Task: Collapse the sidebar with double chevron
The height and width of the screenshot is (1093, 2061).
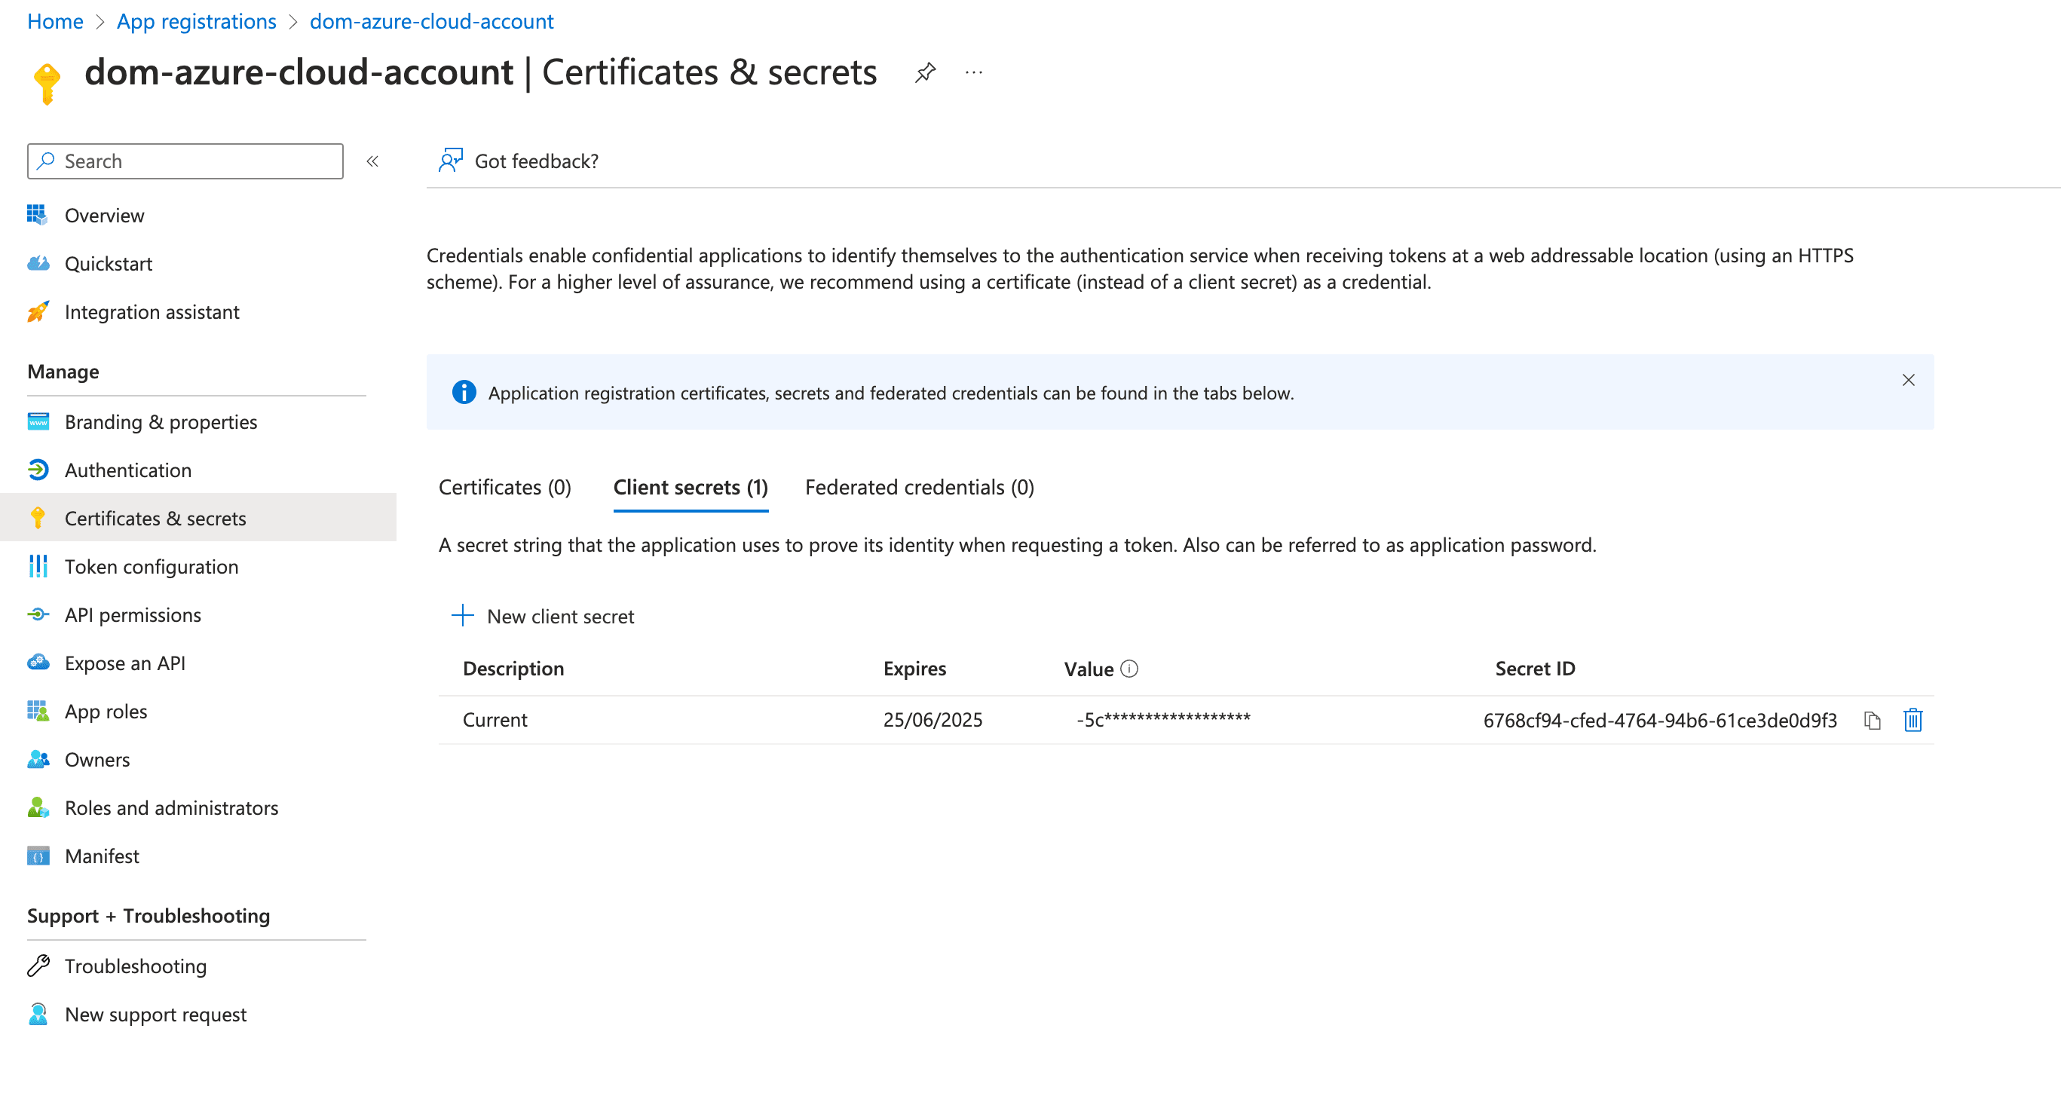Action: tap(372, 161)
